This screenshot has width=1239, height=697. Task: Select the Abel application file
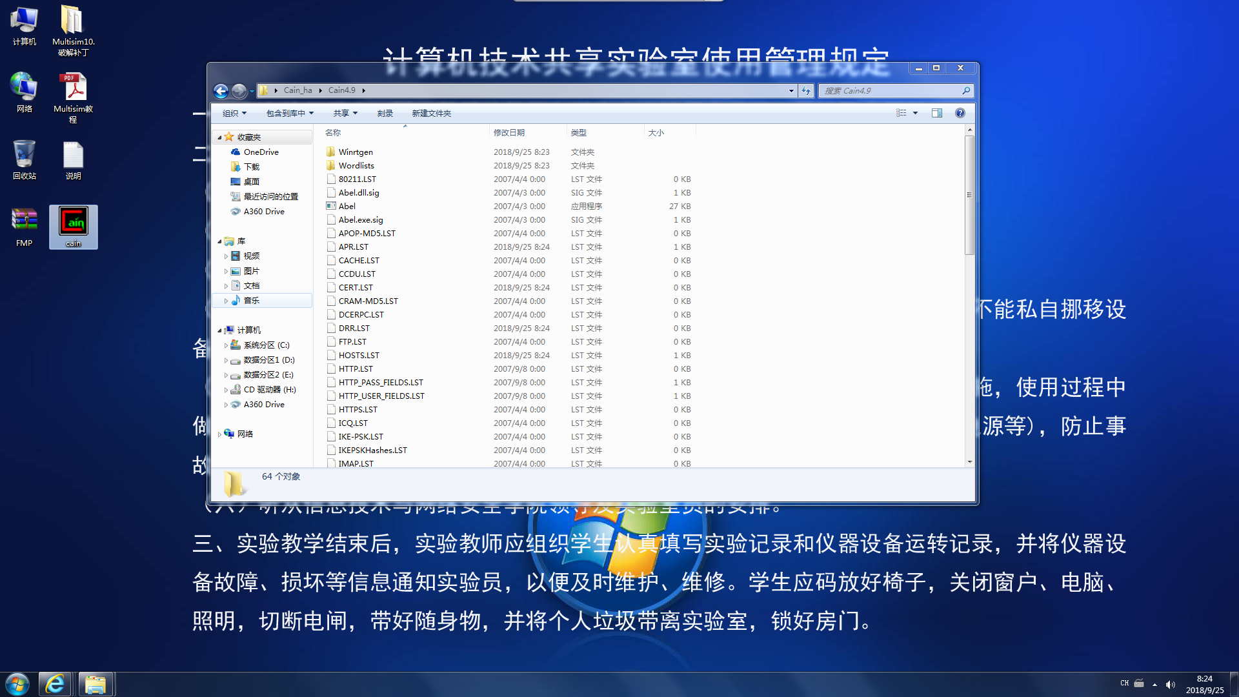347,207
